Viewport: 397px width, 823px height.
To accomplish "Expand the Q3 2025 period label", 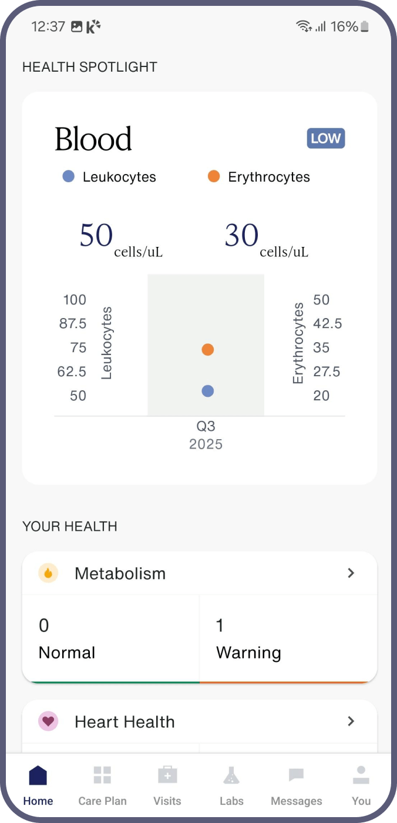I will pos(206,435).
